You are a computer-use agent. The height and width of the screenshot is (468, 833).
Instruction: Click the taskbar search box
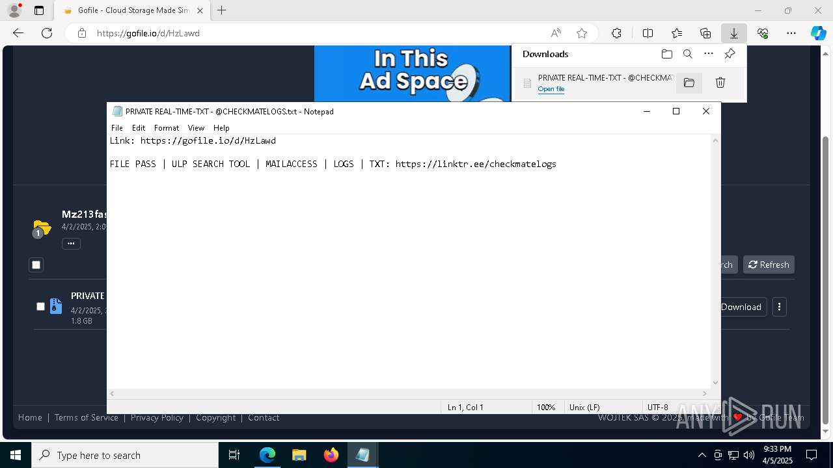[x=125, y=455]
